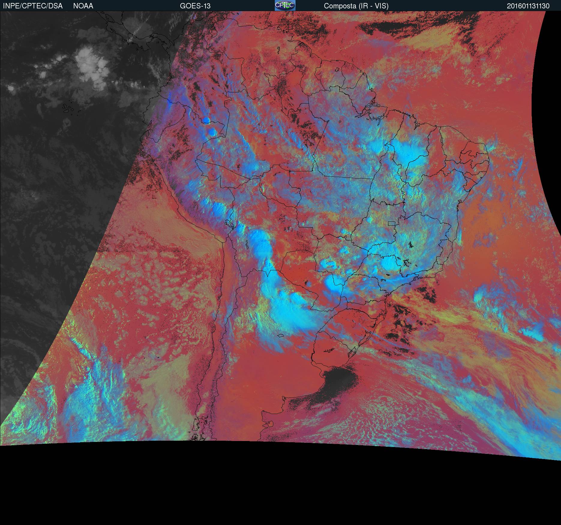Click the lower round blue storm cell near Peru
The width and height of the screenshot is (561, 525).
pyautogui.click(x=212, y=132)
